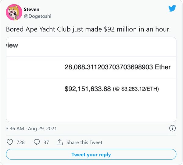The image size is (183, 165).
Task: Click the 728 likes count
Action: (x=21, y=142)
